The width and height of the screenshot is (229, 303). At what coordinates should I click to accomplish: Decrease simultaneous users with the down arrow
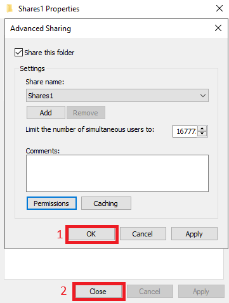[x=202, y=134]
